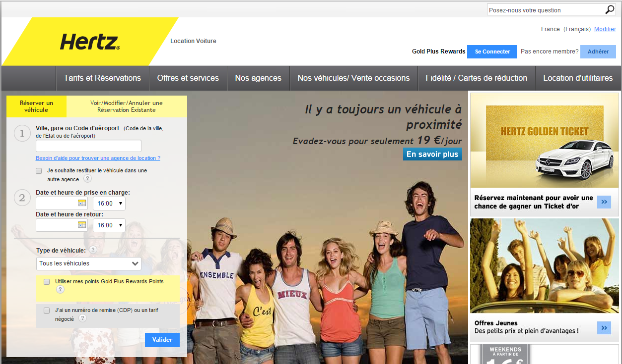Click Location Voiture text link
622x364 pixels.
pos(193,41)
